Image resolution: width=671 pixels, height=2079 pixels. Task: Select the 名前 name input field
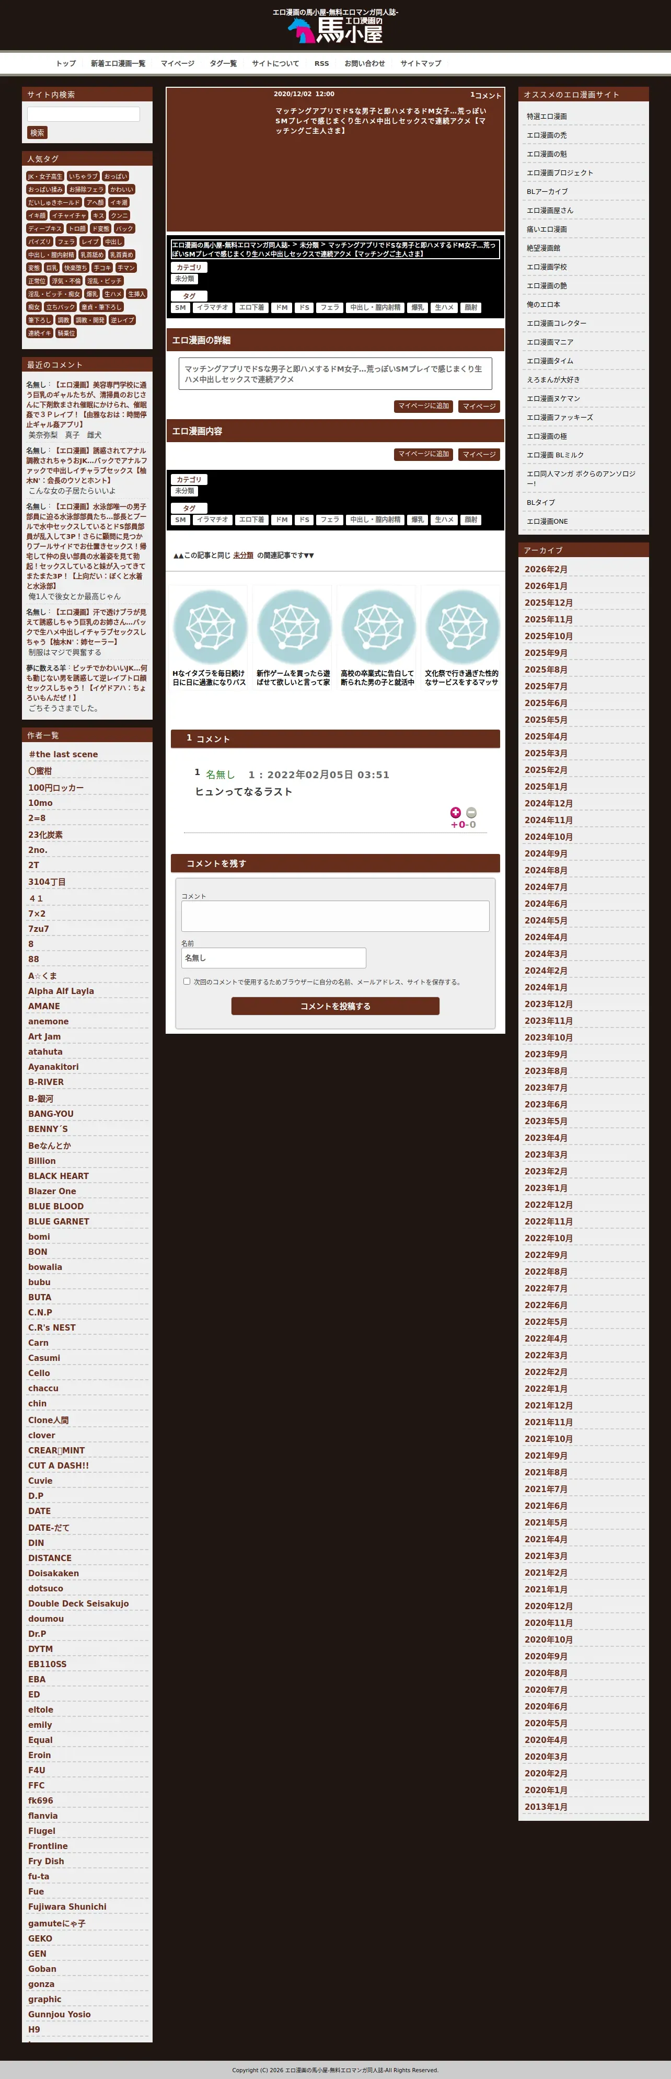(x=274, y=958)
